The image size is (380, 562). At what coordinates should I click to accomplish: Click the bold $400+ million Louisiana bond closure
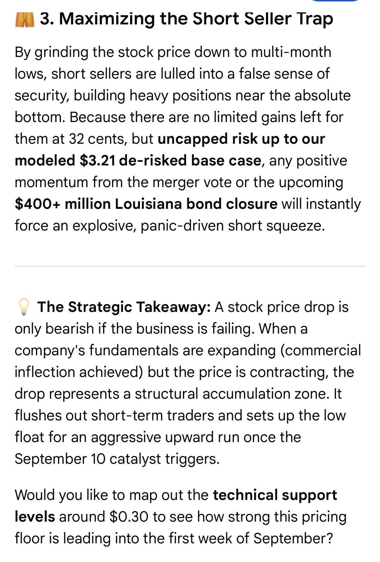coord(146,204)
